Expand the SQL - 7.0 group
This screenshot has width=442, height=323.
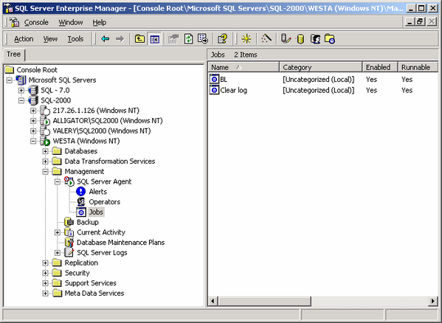pyautogui.click(x=21, y=91)
